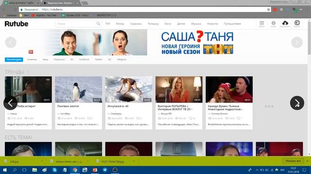Open the YouTube bookmark in bookmarks bar
Screen dimensions: 311x174
coord(44,15)
